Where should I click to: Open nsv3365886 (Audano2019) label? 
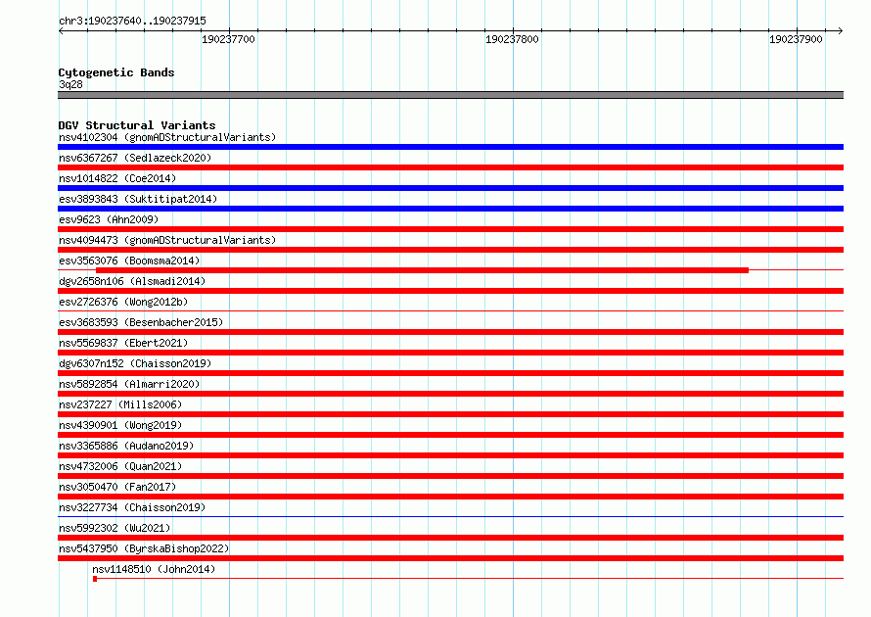click(126, 446)
